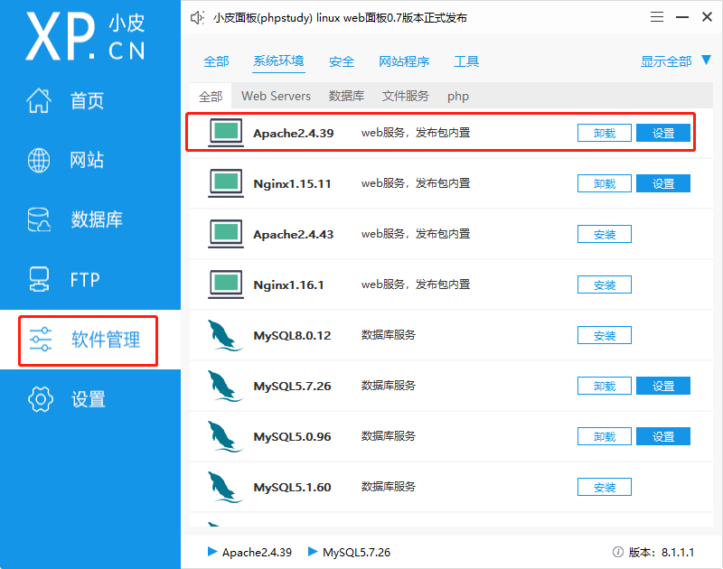
Task: Uninstall MySQL5.7.26 with 卸载
Action: pos(604,386)
